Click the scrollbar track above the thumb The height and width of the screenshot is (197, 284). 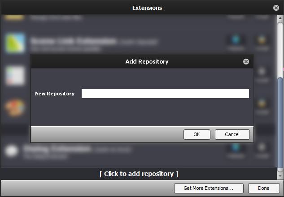coord(280,50)
